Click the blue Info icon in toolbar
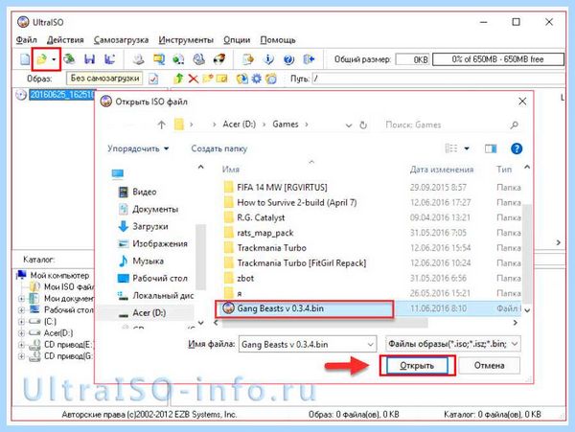575x432 pixels. point(268,59)
